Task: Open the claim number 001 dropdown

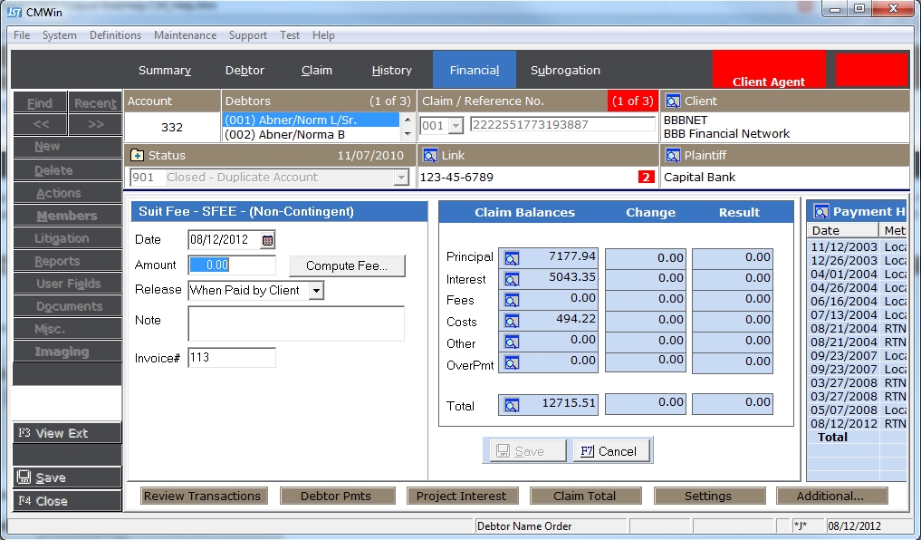Action: [456, 126]
